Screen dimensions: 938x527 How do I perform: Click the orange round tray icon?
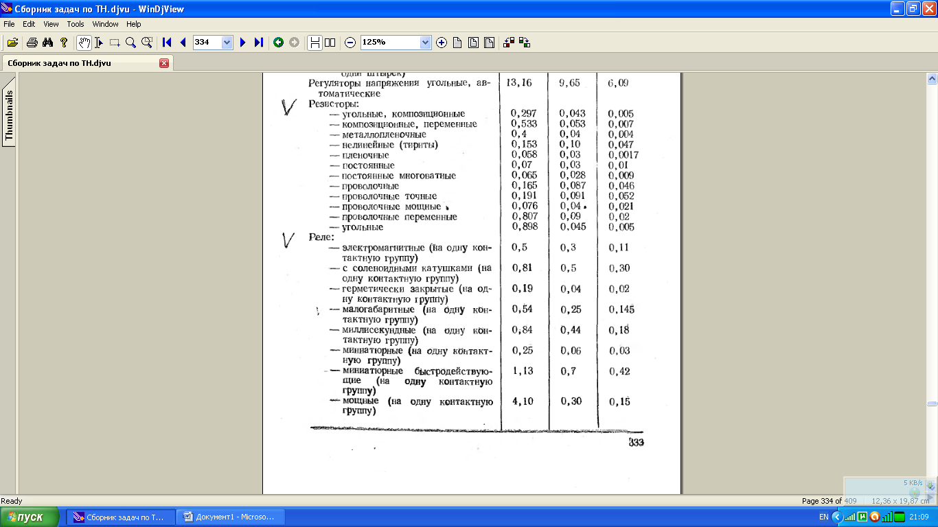(x=874, y=517)
